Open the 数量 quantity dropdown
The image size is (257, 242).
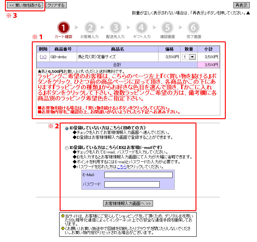coord(188,57)
